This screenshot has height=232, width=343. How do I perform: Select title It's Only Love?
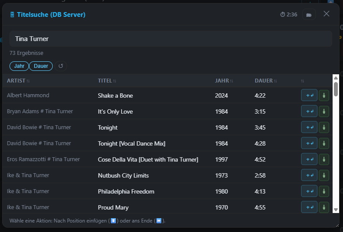[115, 111]
